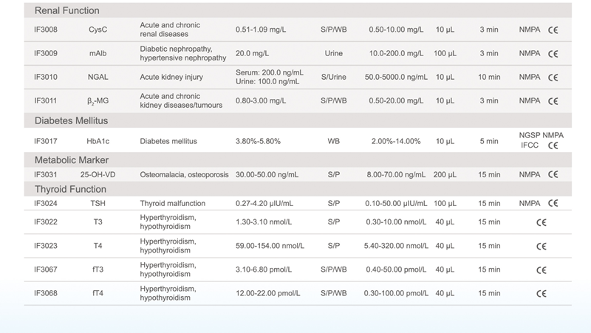
Task: Click the CE mark in the CysC row
Action: tap(553, 30)
